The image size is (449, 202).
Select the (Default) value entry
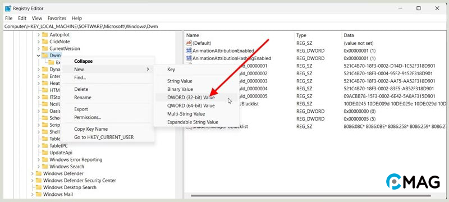(202, 43)
